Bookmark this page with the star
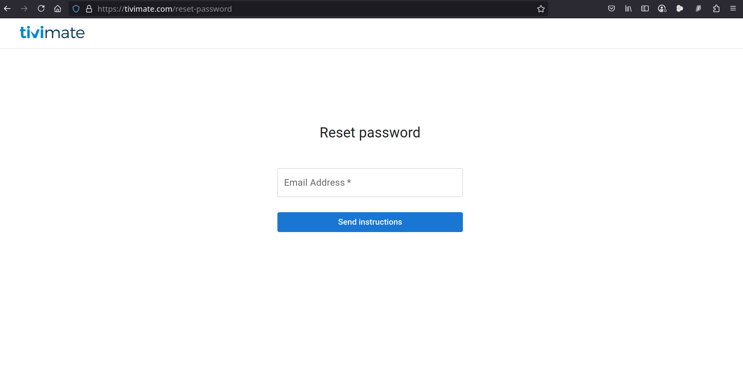This screenshot has height=366, width=743. [541, 9]
